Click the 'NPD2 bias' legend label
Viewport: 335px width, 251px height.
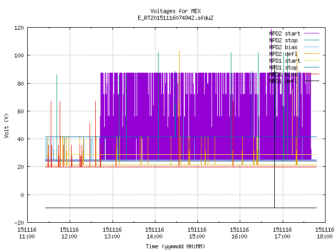pos(283,47)
